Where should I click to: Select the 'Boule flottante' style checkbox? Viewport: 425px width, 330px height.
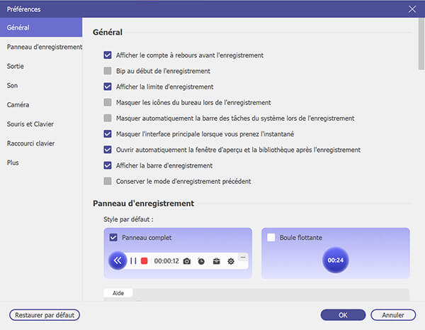[x=271, y=238]
